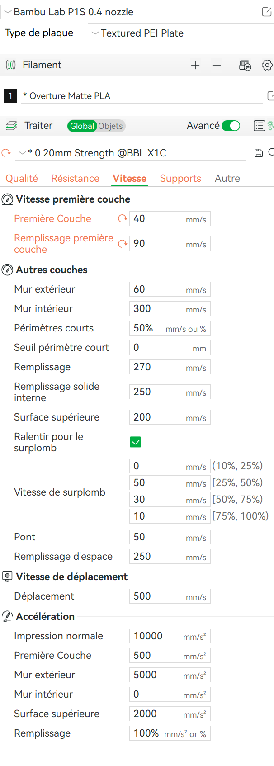Click the add filament plus icon
274x766 pixels.
pos(195,65)
